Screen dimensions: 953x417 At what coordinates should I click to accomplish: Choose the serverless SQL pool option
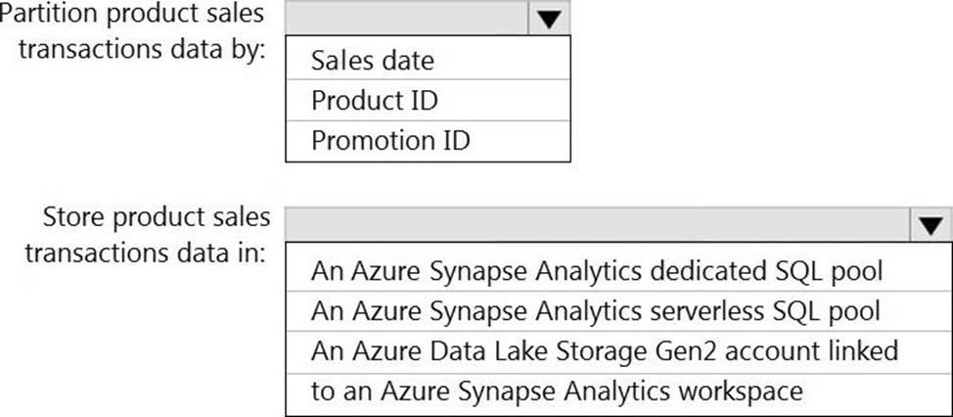596,310
